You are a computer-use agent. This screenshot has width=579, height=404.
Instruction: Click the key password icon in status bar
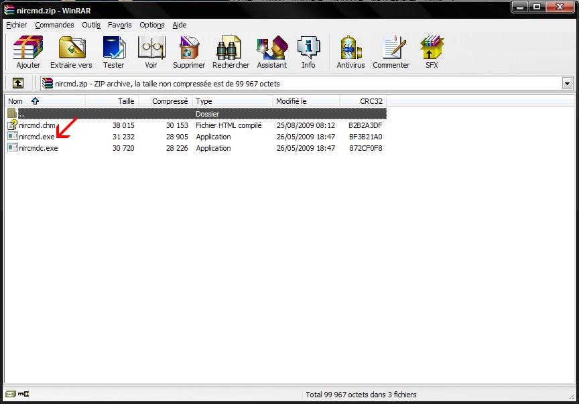coord(23,394)
